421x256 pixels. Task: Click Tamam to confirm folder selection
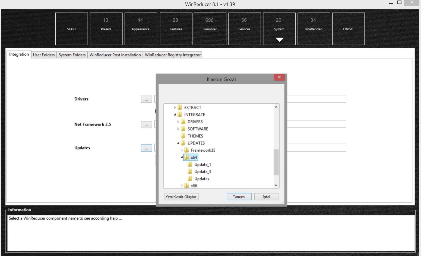[239, 197]
